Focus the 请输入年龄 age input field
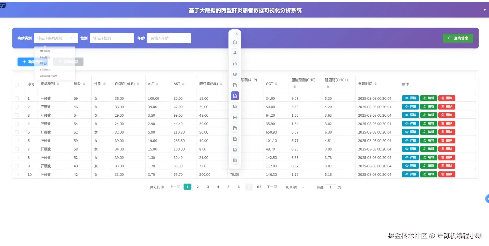489x246 pixels. [x=169, y=38]
